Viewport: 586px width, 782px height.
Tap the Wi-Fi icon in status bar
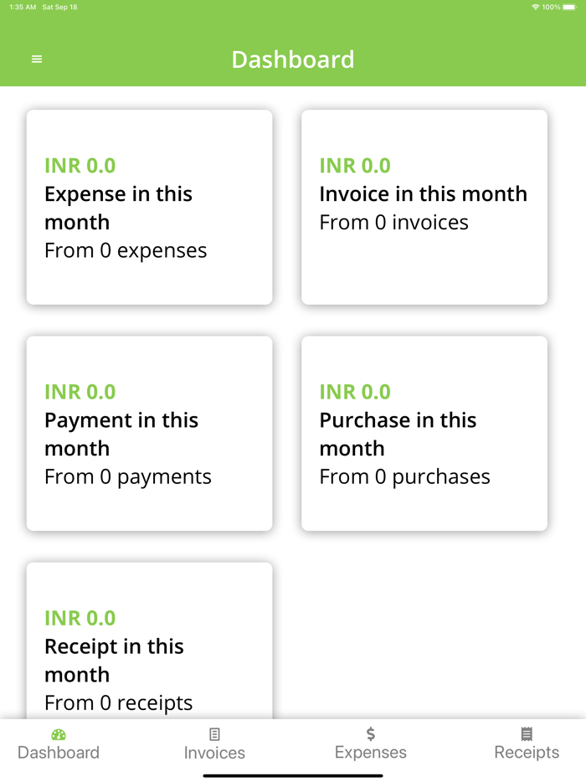coord(537,6)
